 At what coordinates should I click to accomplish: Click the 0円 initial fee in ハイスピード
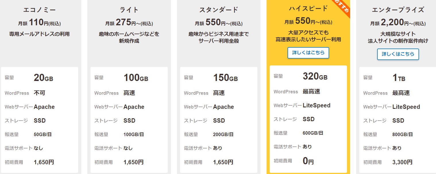308,161
